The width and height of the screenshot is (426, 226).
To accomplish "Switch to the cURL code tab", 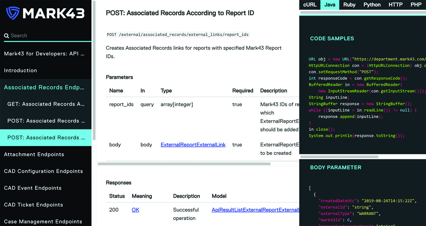I will (x=310, y=5).
